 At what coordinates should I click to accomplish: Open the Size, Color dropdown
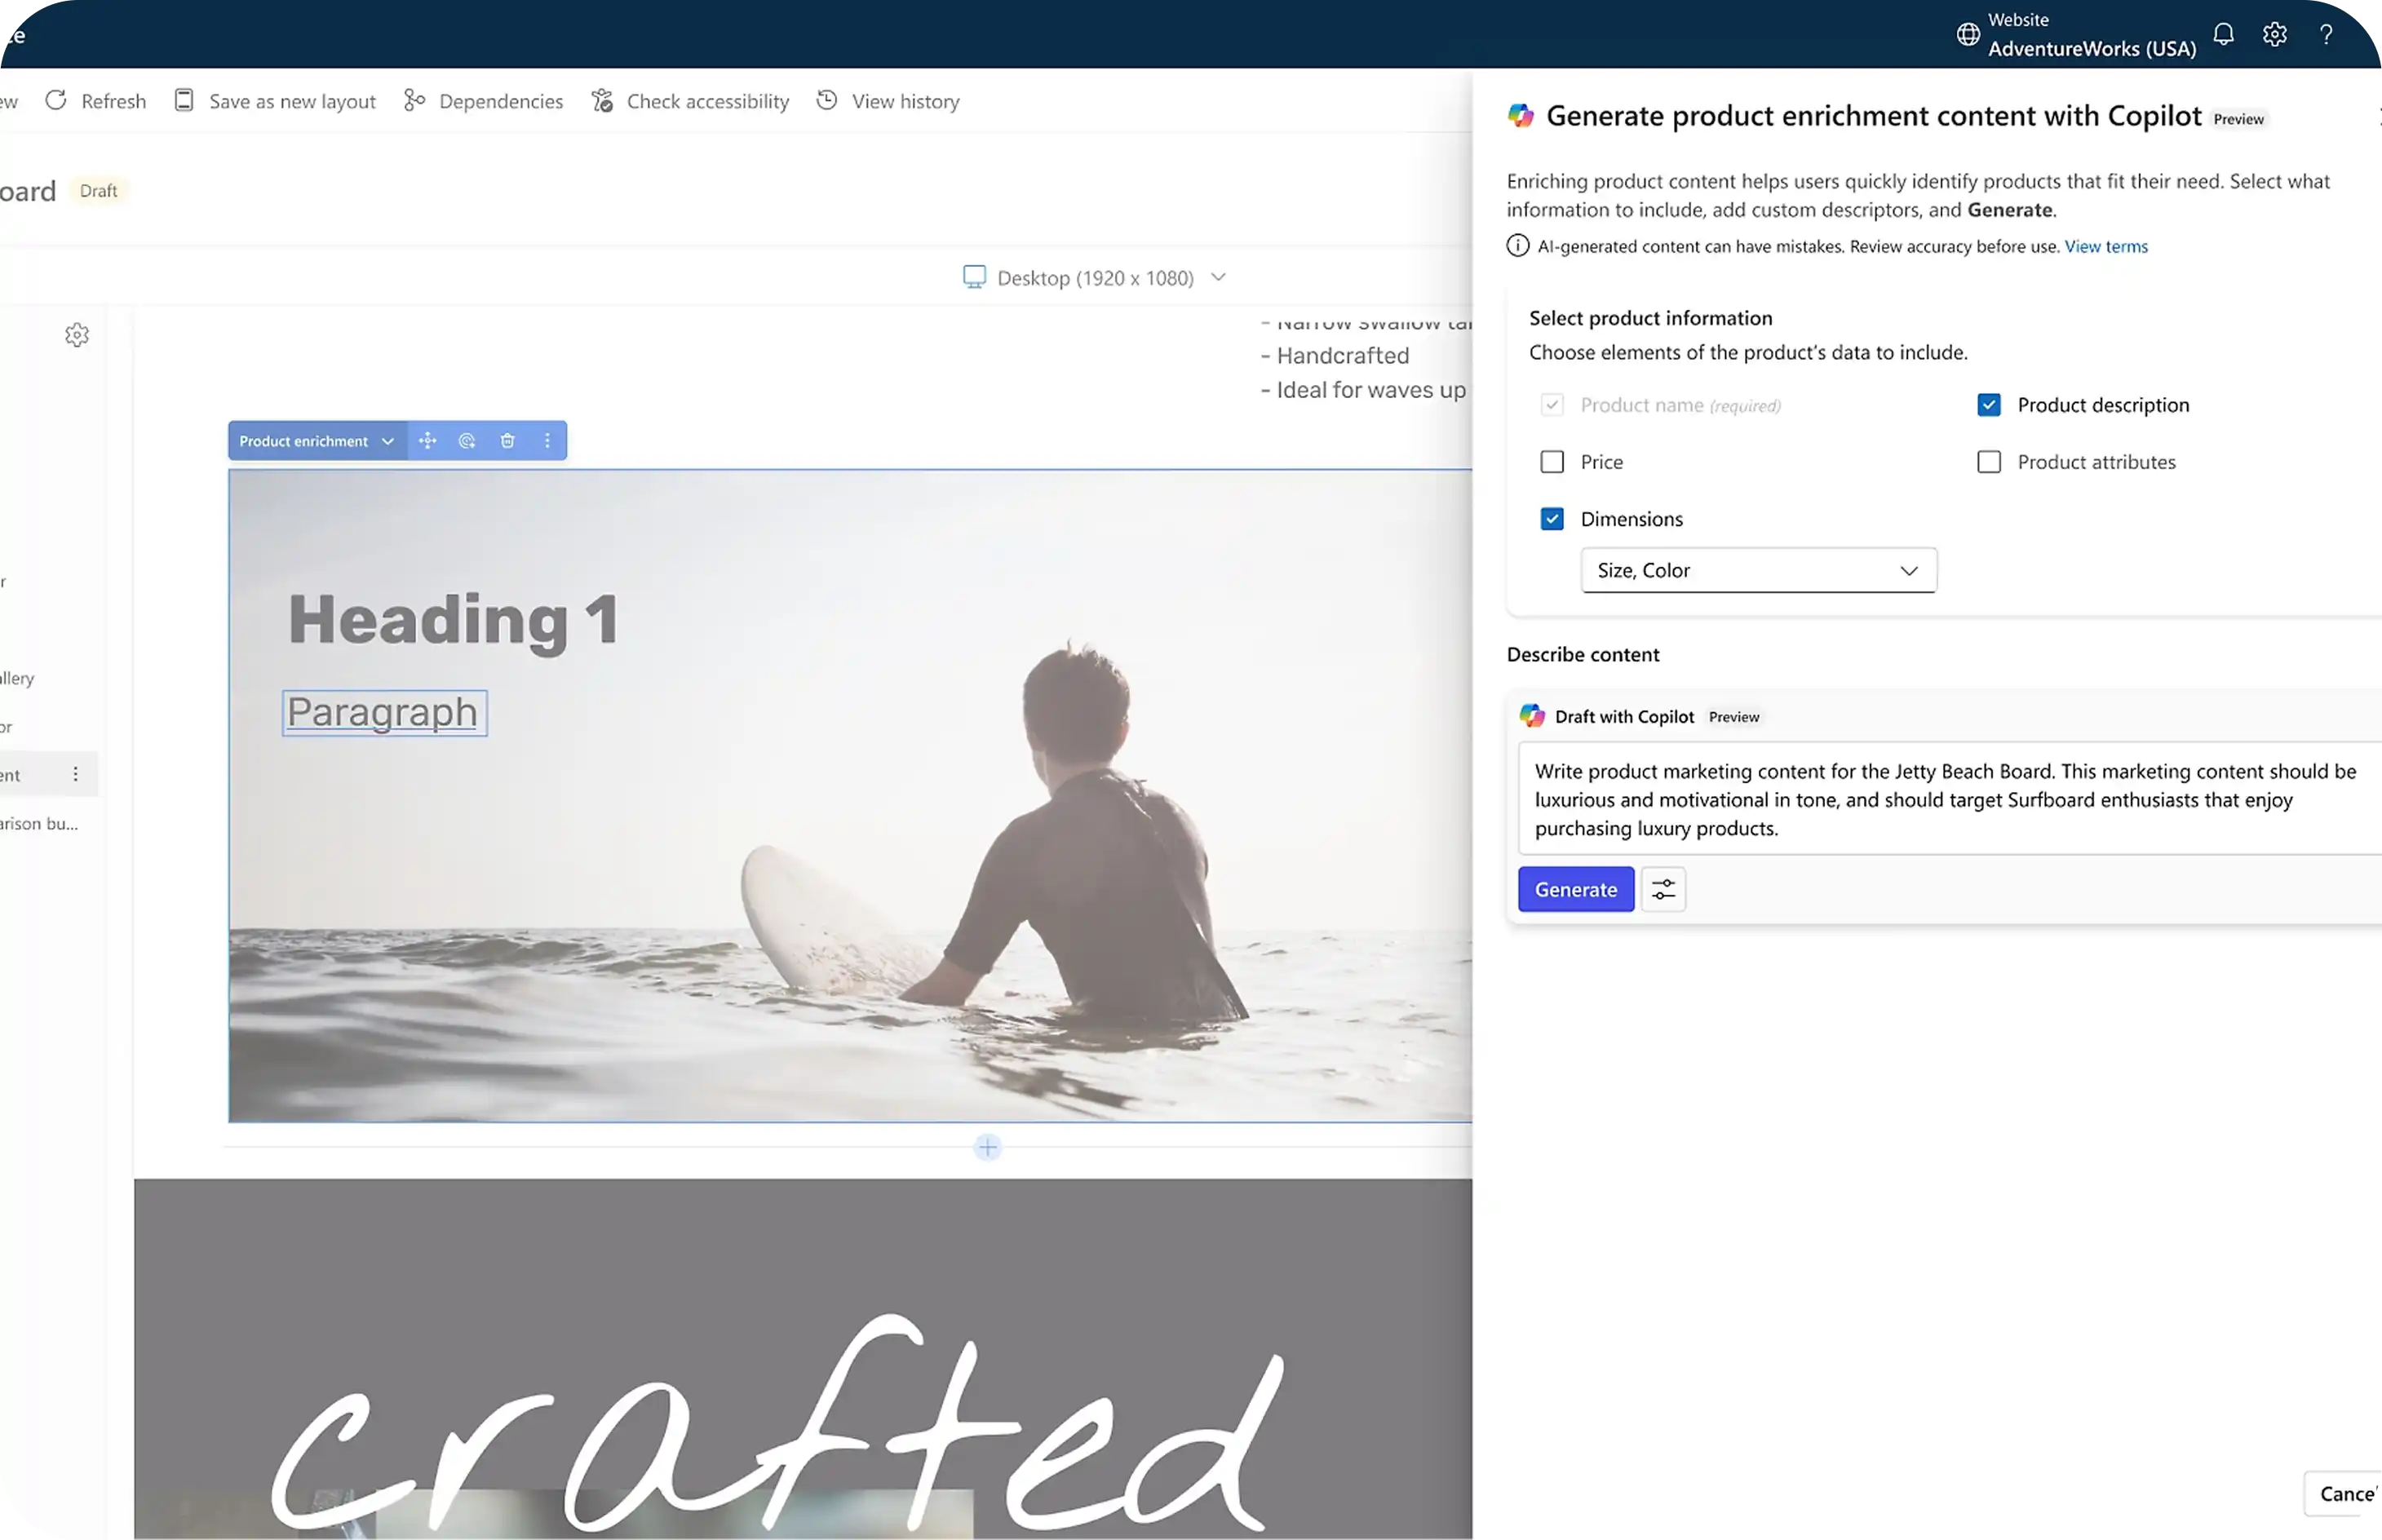pyautogui.click(x=1757, y=570)
